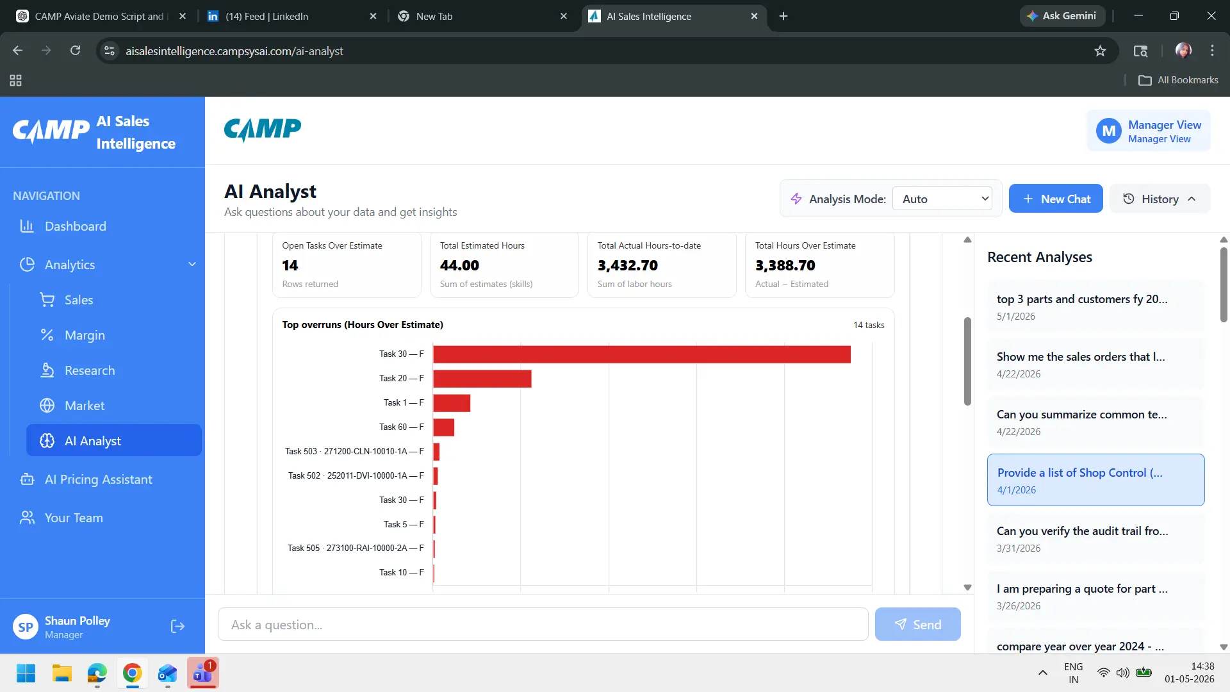Open the Dashboard navigation item
The image size is (1230, 692).
[76, 226]
